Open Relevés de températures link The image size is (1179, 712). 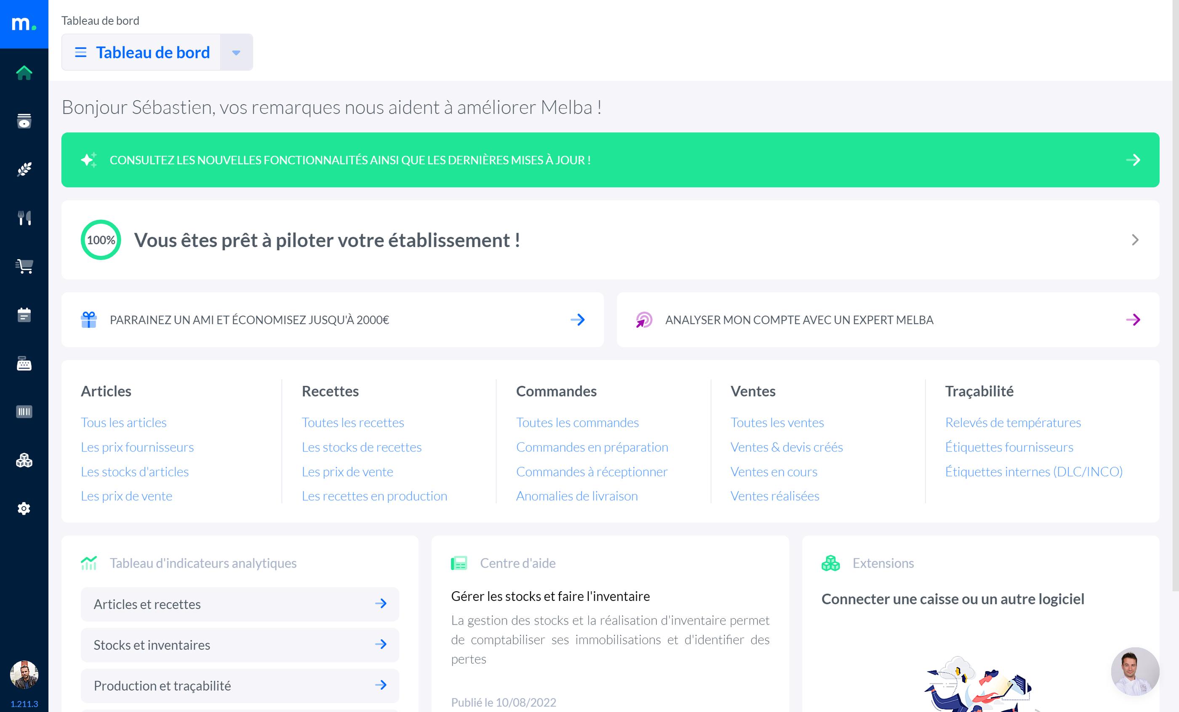pos(1013,422)
